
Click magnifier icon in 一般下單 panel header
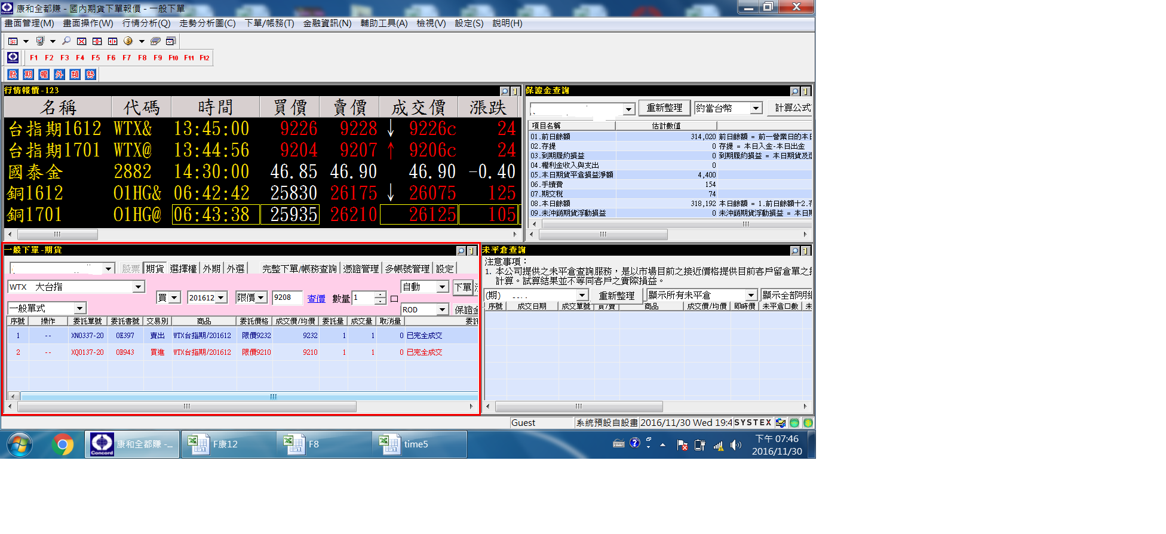click(461, 251)
